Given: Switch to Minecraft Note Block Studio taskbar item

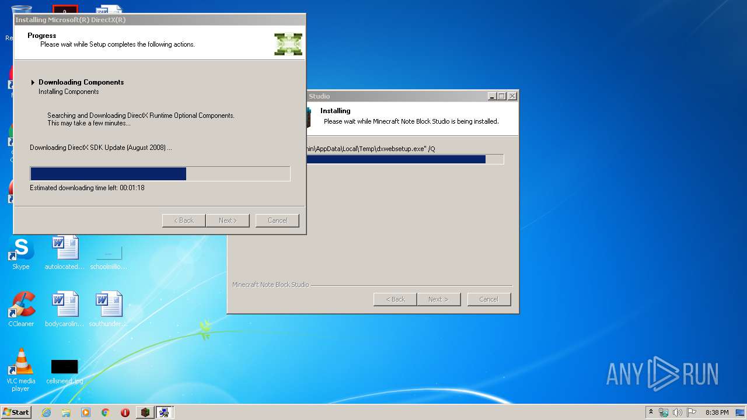Looking at the screenshot, I should (145, 412).
